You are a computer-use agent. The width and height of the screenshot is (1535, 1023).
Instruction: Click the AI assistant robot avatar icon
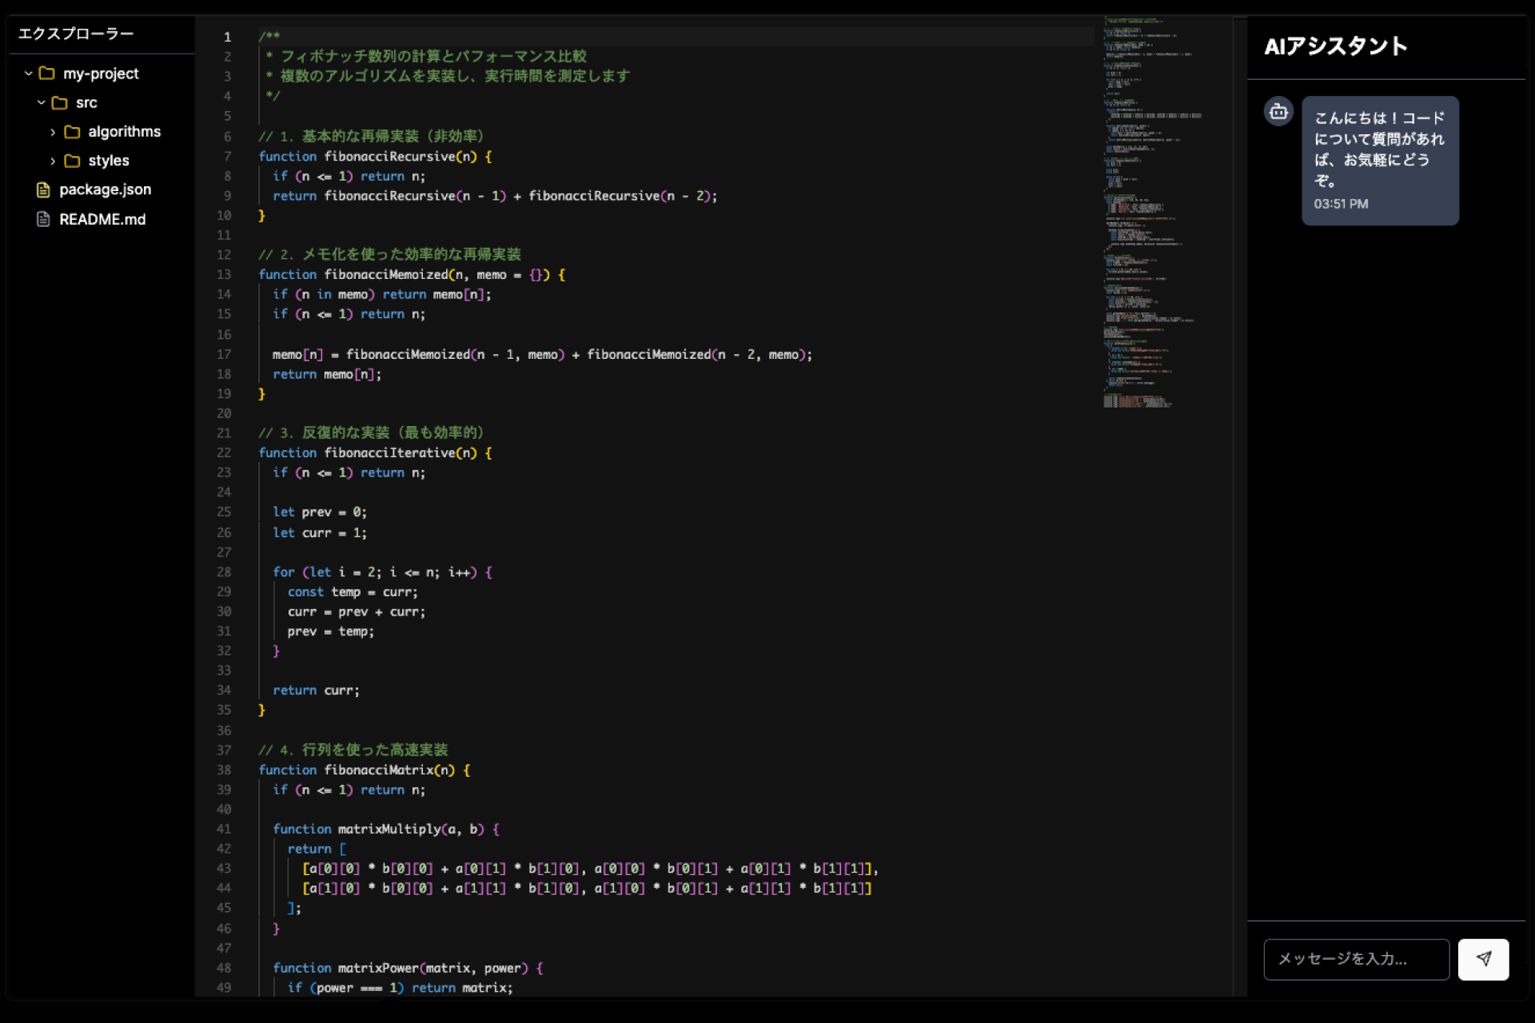coord(1278,112)
